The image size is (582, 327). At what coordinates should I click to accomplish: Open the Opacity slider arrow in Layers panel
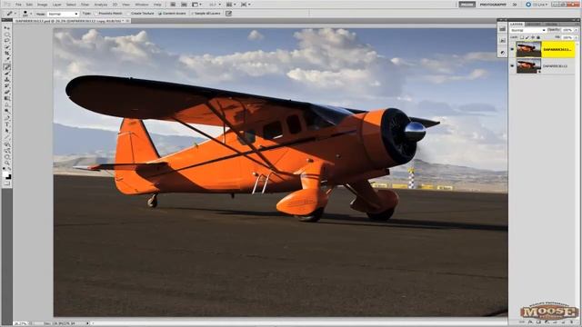[x=577, y=30]
